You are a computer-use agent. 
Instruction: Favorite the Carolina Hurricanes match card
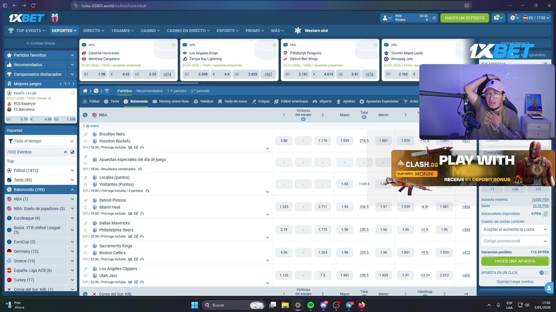[x=174, y=45]
